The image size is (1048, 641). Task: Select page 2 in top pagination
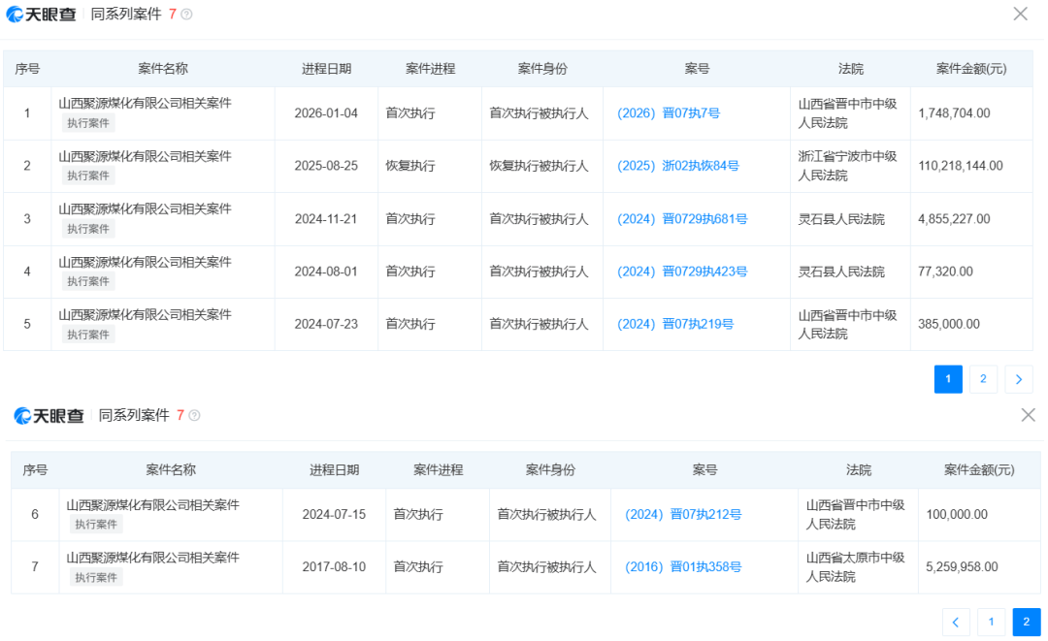point(983,379)
